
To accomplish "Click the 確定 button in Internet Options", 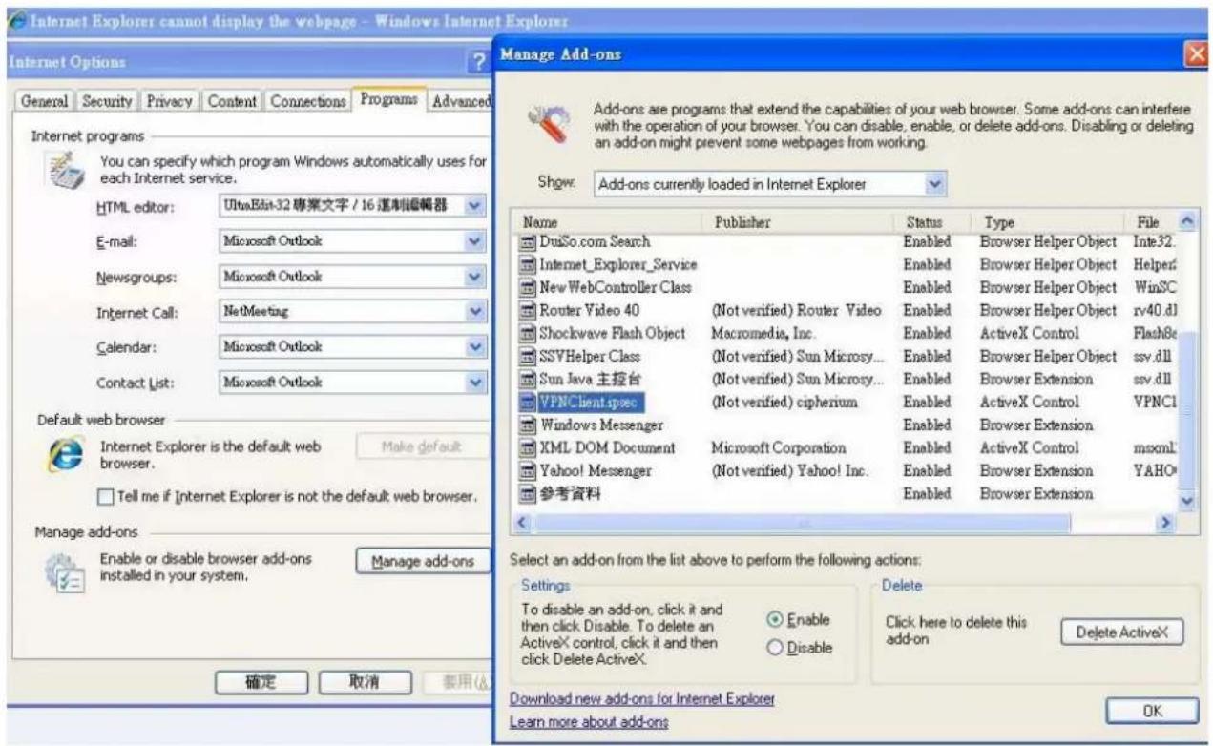I will [x=261, y=683].
